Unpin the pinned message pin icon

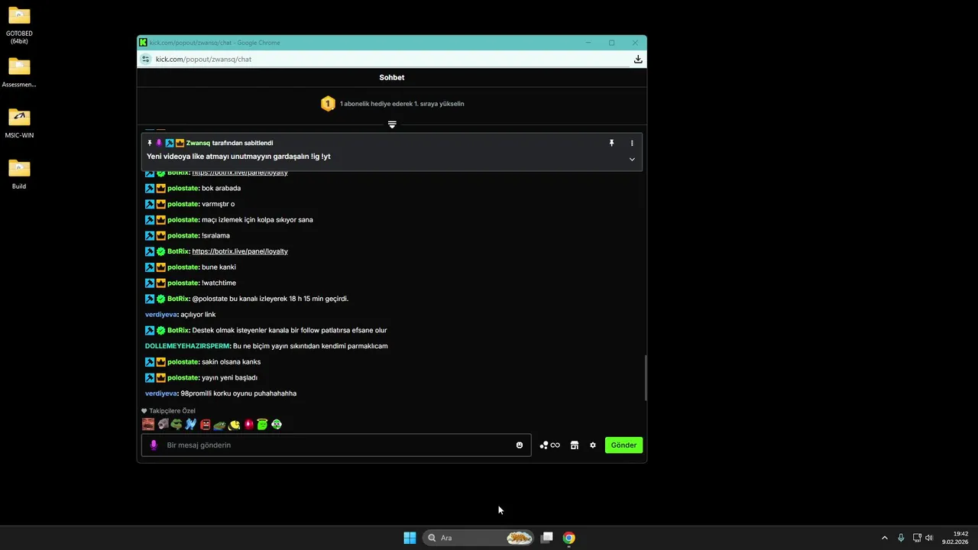point(611,143)
